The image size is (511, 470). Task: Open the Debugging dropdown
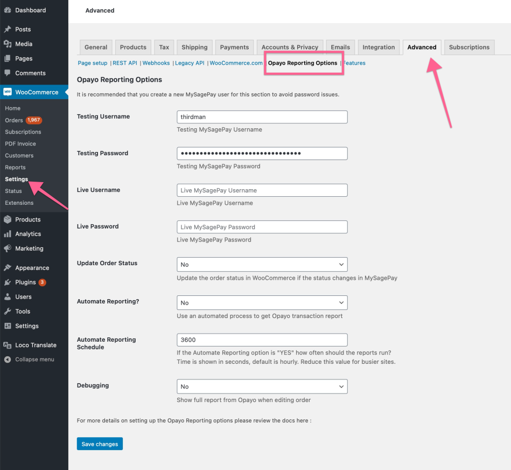262,386
